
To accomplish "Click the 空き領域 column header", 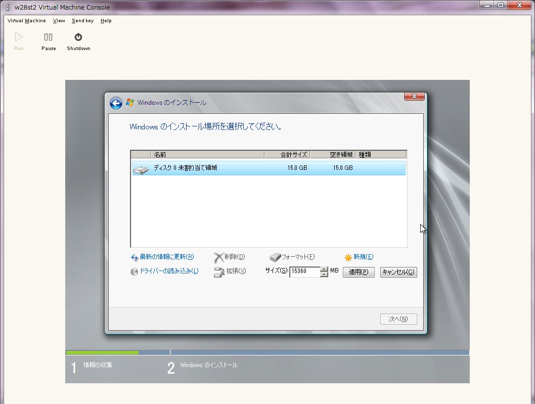I will (x=333, y=155).
